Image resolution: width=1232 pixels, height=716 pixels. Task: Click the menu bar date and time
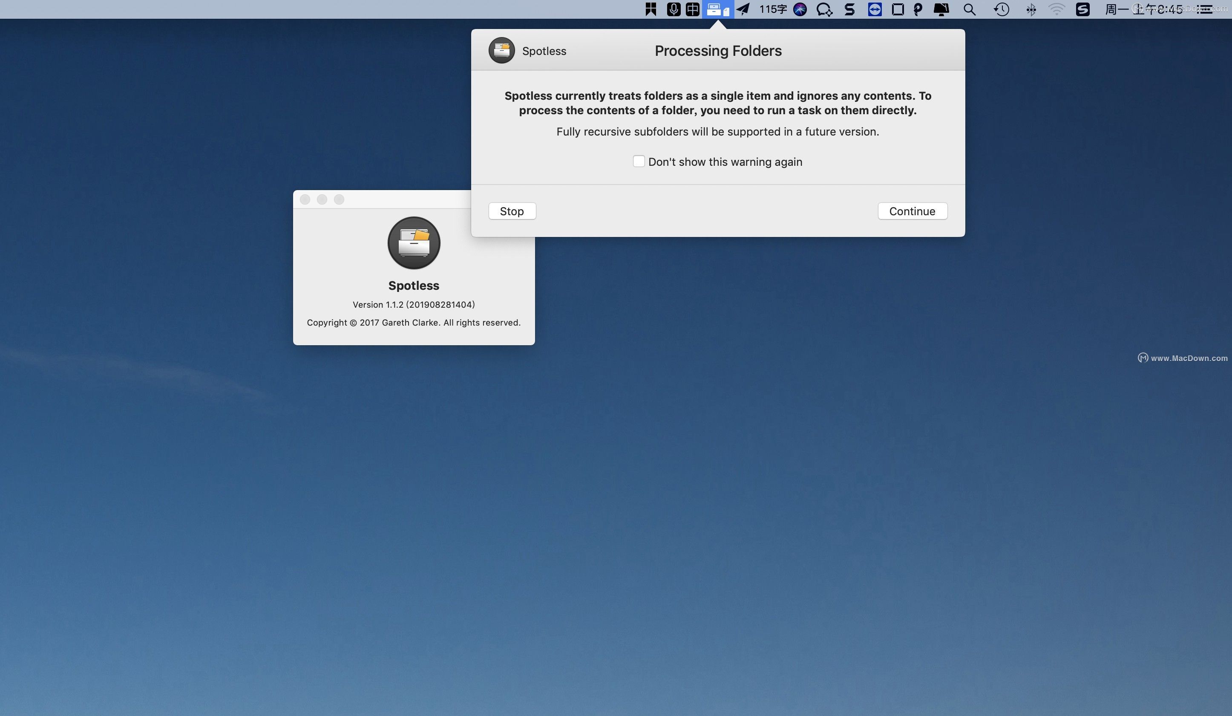pyautogui.click(x=1144, y=9)
